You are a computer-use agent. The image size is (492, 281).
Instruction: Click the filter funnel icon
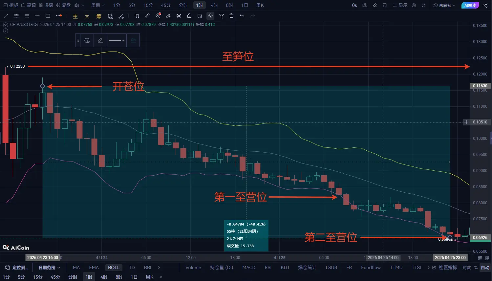coord(222,16)
